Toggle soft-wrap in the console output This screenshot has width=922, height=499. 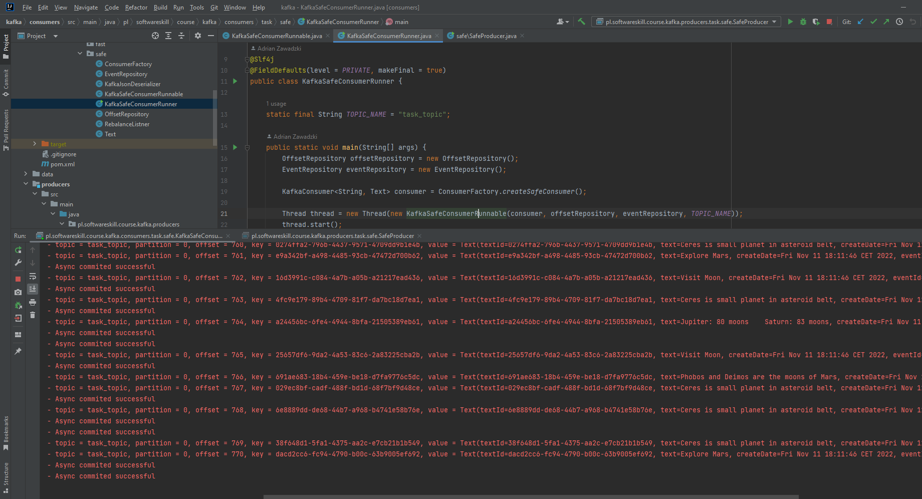point(33,276)
